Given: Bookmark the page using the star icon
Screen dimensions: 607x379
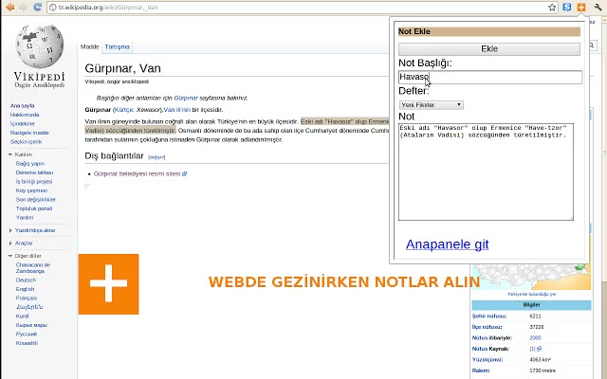Looking at the screenshot, I should pyautogui.click(x=552, y=8).
